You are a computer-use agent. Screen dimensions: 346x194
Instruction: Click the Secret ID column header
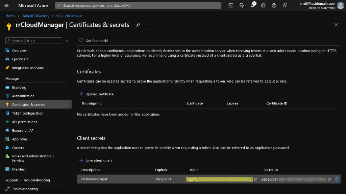click(x=271, y=170)
